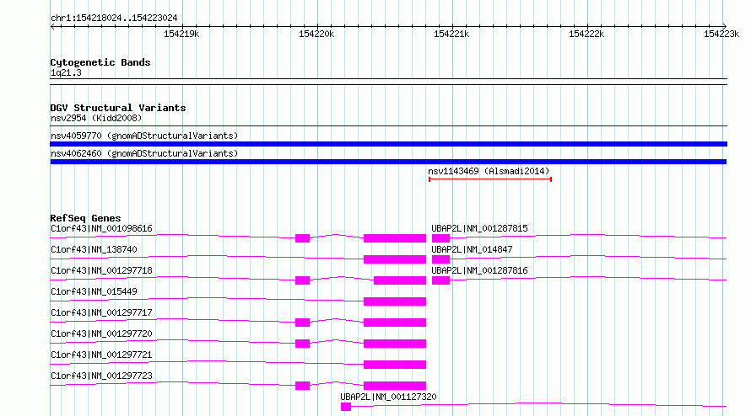This screenshot has height=416, width=751.
Task: Click the 154221k ruler label
Action: coord(451,34)
